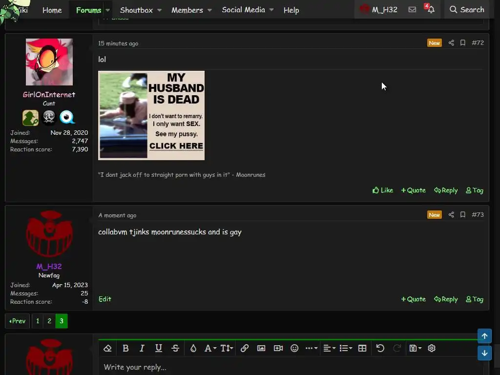Toggle Underline formatting in editor
Screen dimensions: 500x375
[x=159, y=348]
